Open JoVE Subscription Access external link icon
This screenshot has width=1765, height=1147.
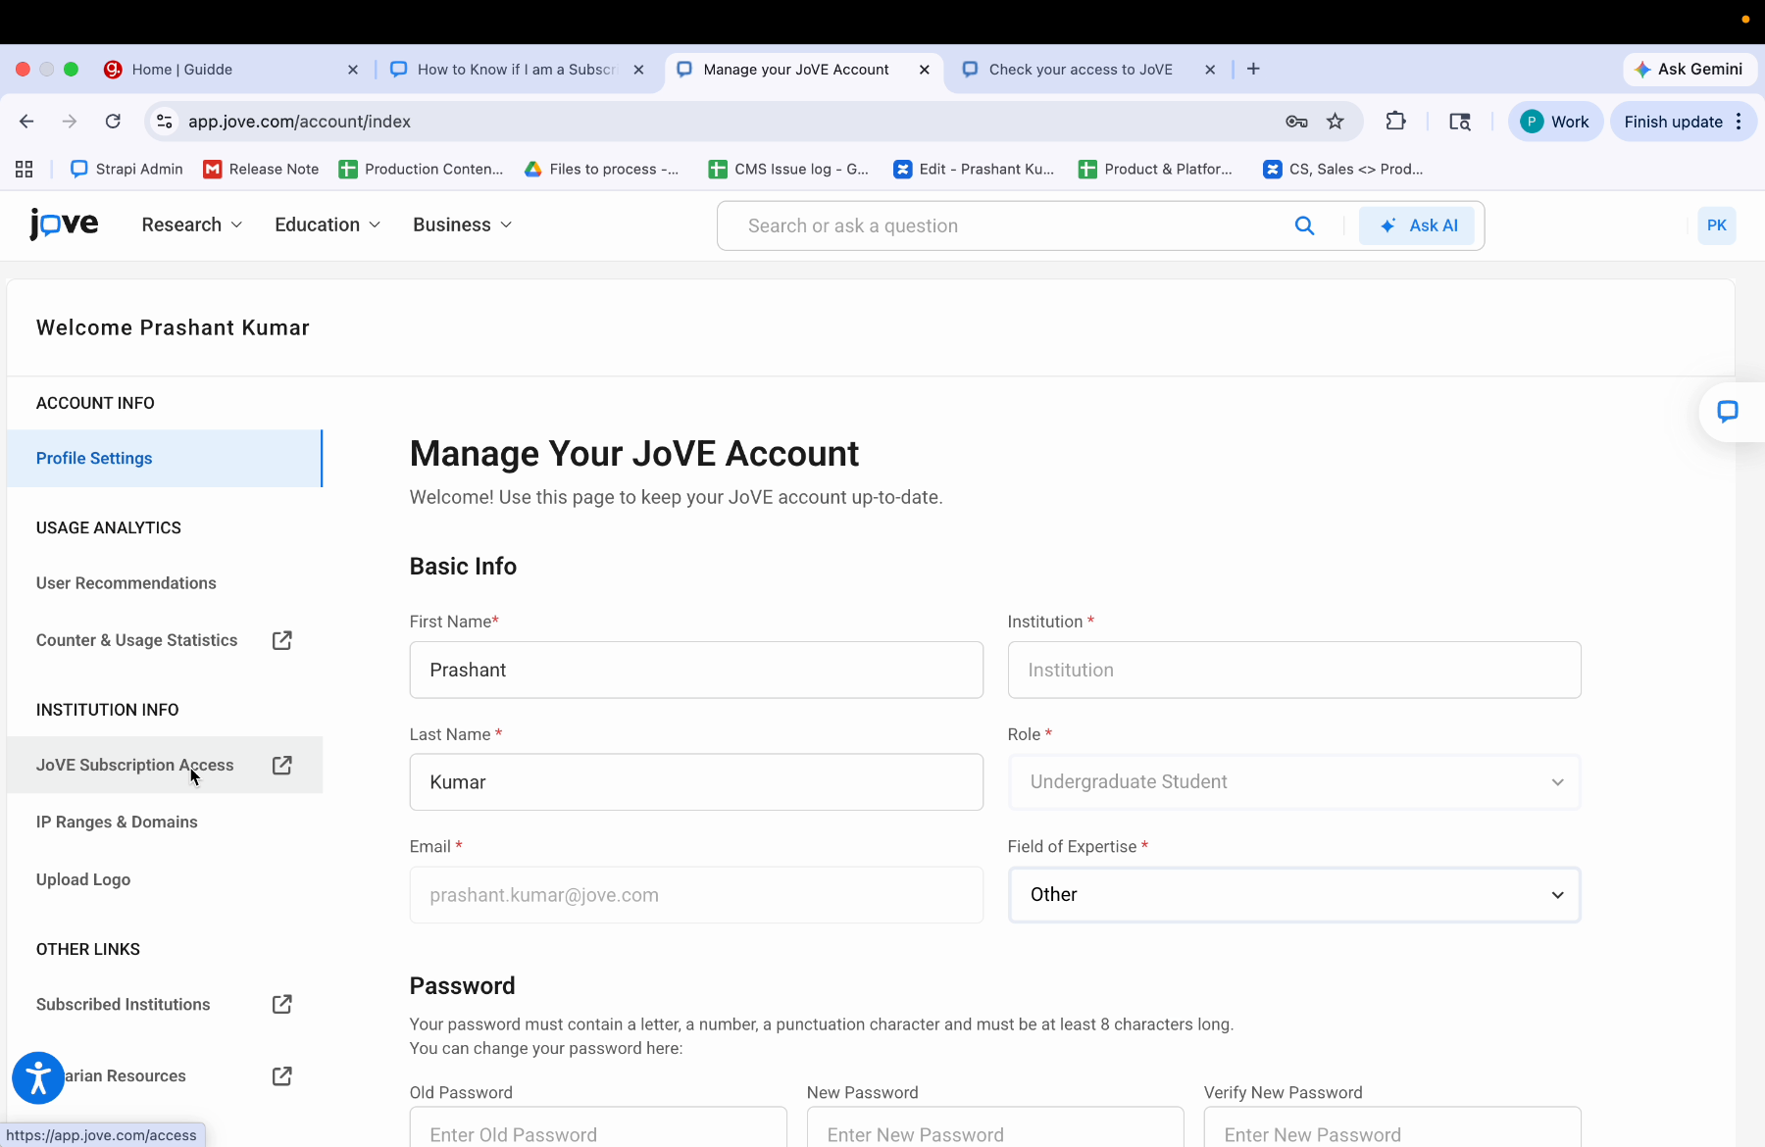point(281,765)
